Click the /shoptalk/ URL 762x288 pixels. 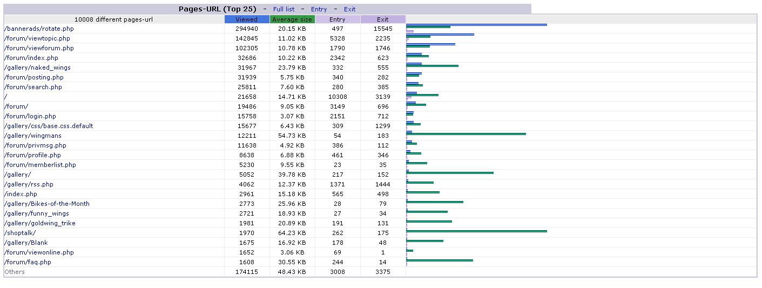coord(20,233)
